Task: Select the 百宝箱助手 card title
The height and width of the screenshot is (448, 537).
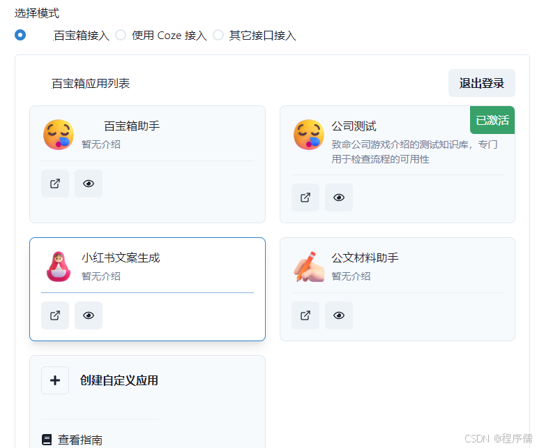Action: [132, 126]
